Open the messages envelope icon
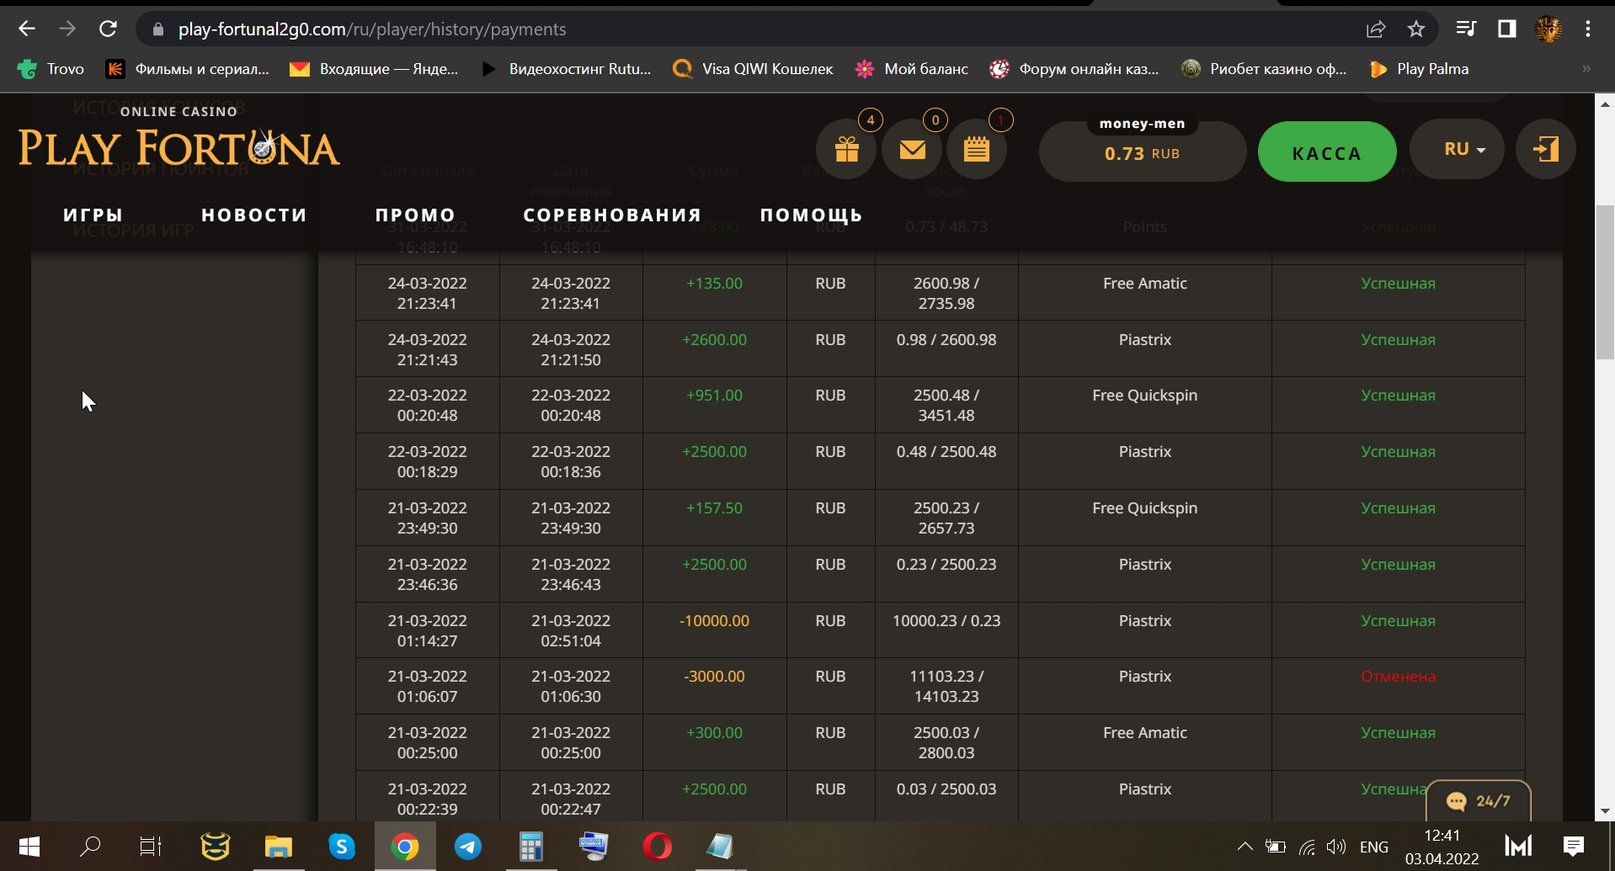The image size is (1615, 871). tap(912, 150)
